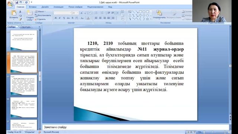This screenshot has width=238, height=134.
Task: Customize the quick access toolbar dropdown
Action: click(31, 2)
